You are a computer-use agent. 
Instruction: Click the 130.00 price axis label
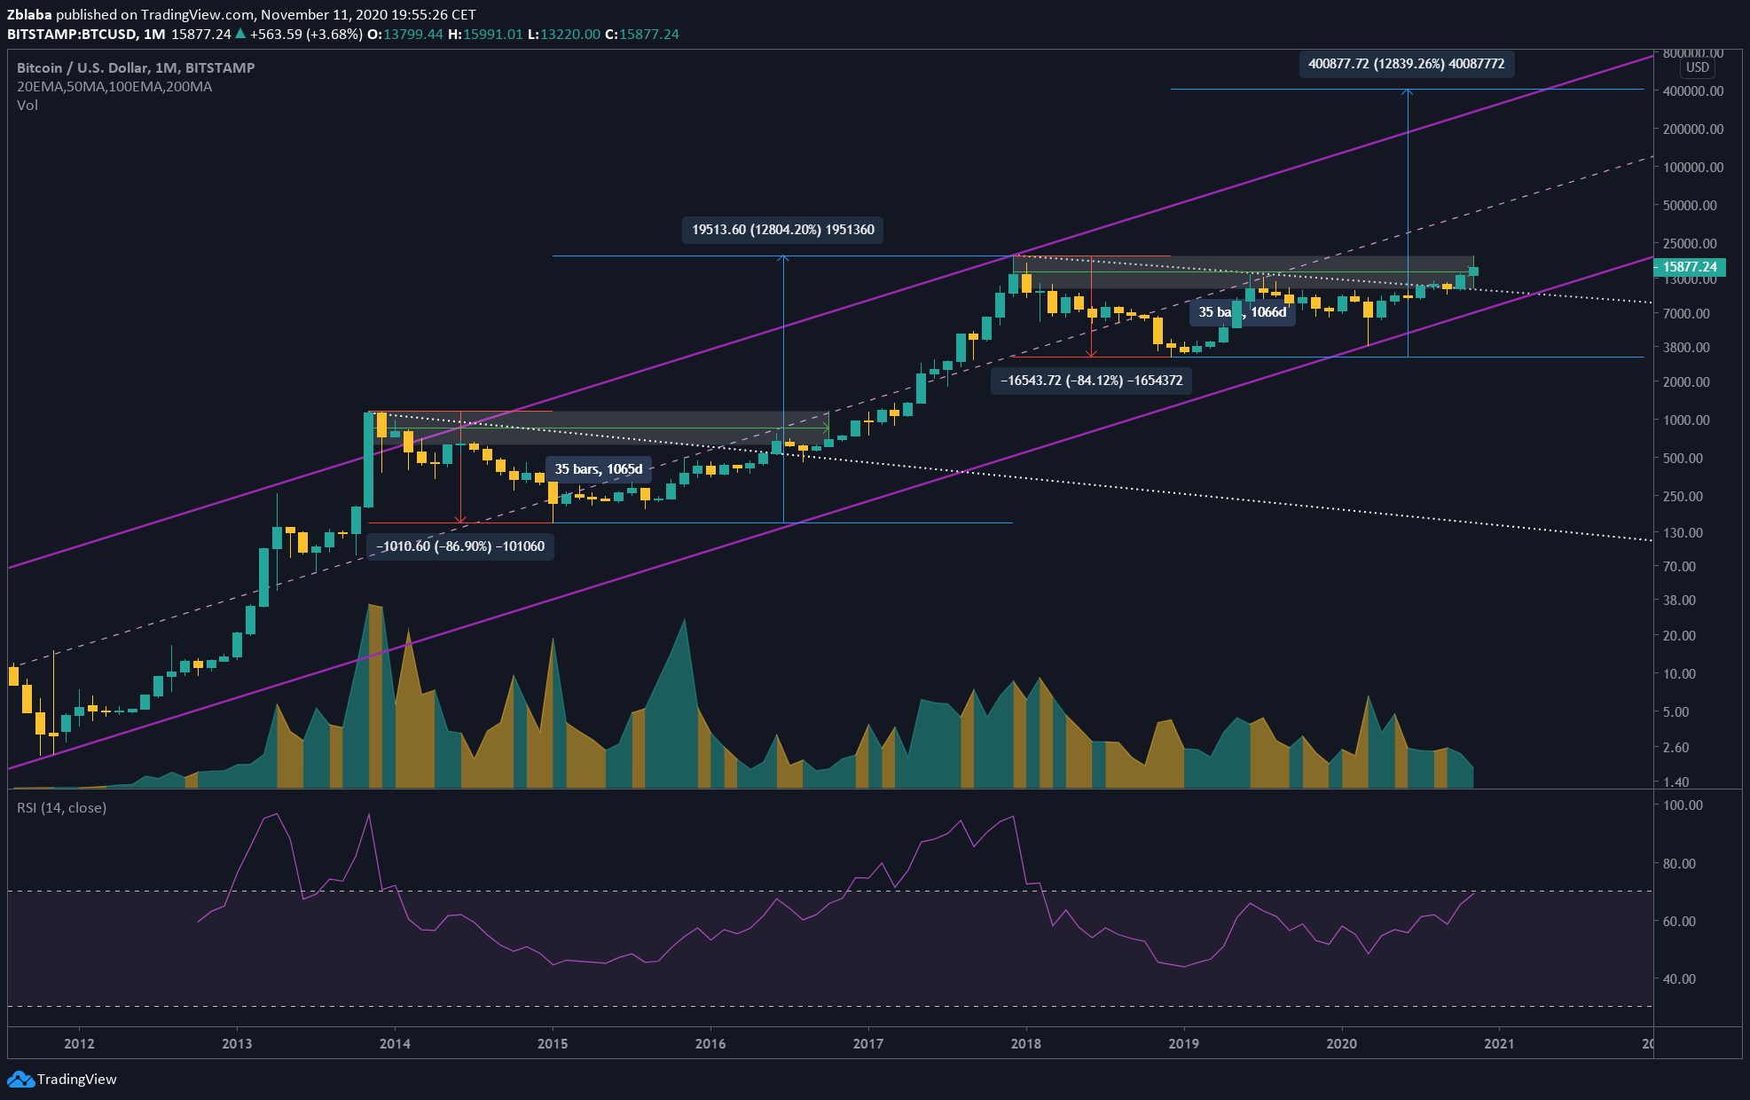click(x=1683, y=533)
